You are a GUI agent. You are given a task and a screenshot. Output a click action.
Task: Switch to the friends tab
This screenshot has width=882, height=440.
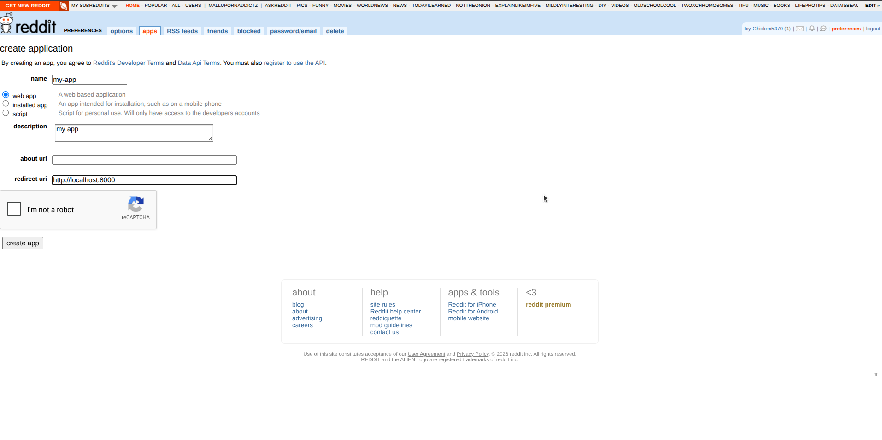218,31
